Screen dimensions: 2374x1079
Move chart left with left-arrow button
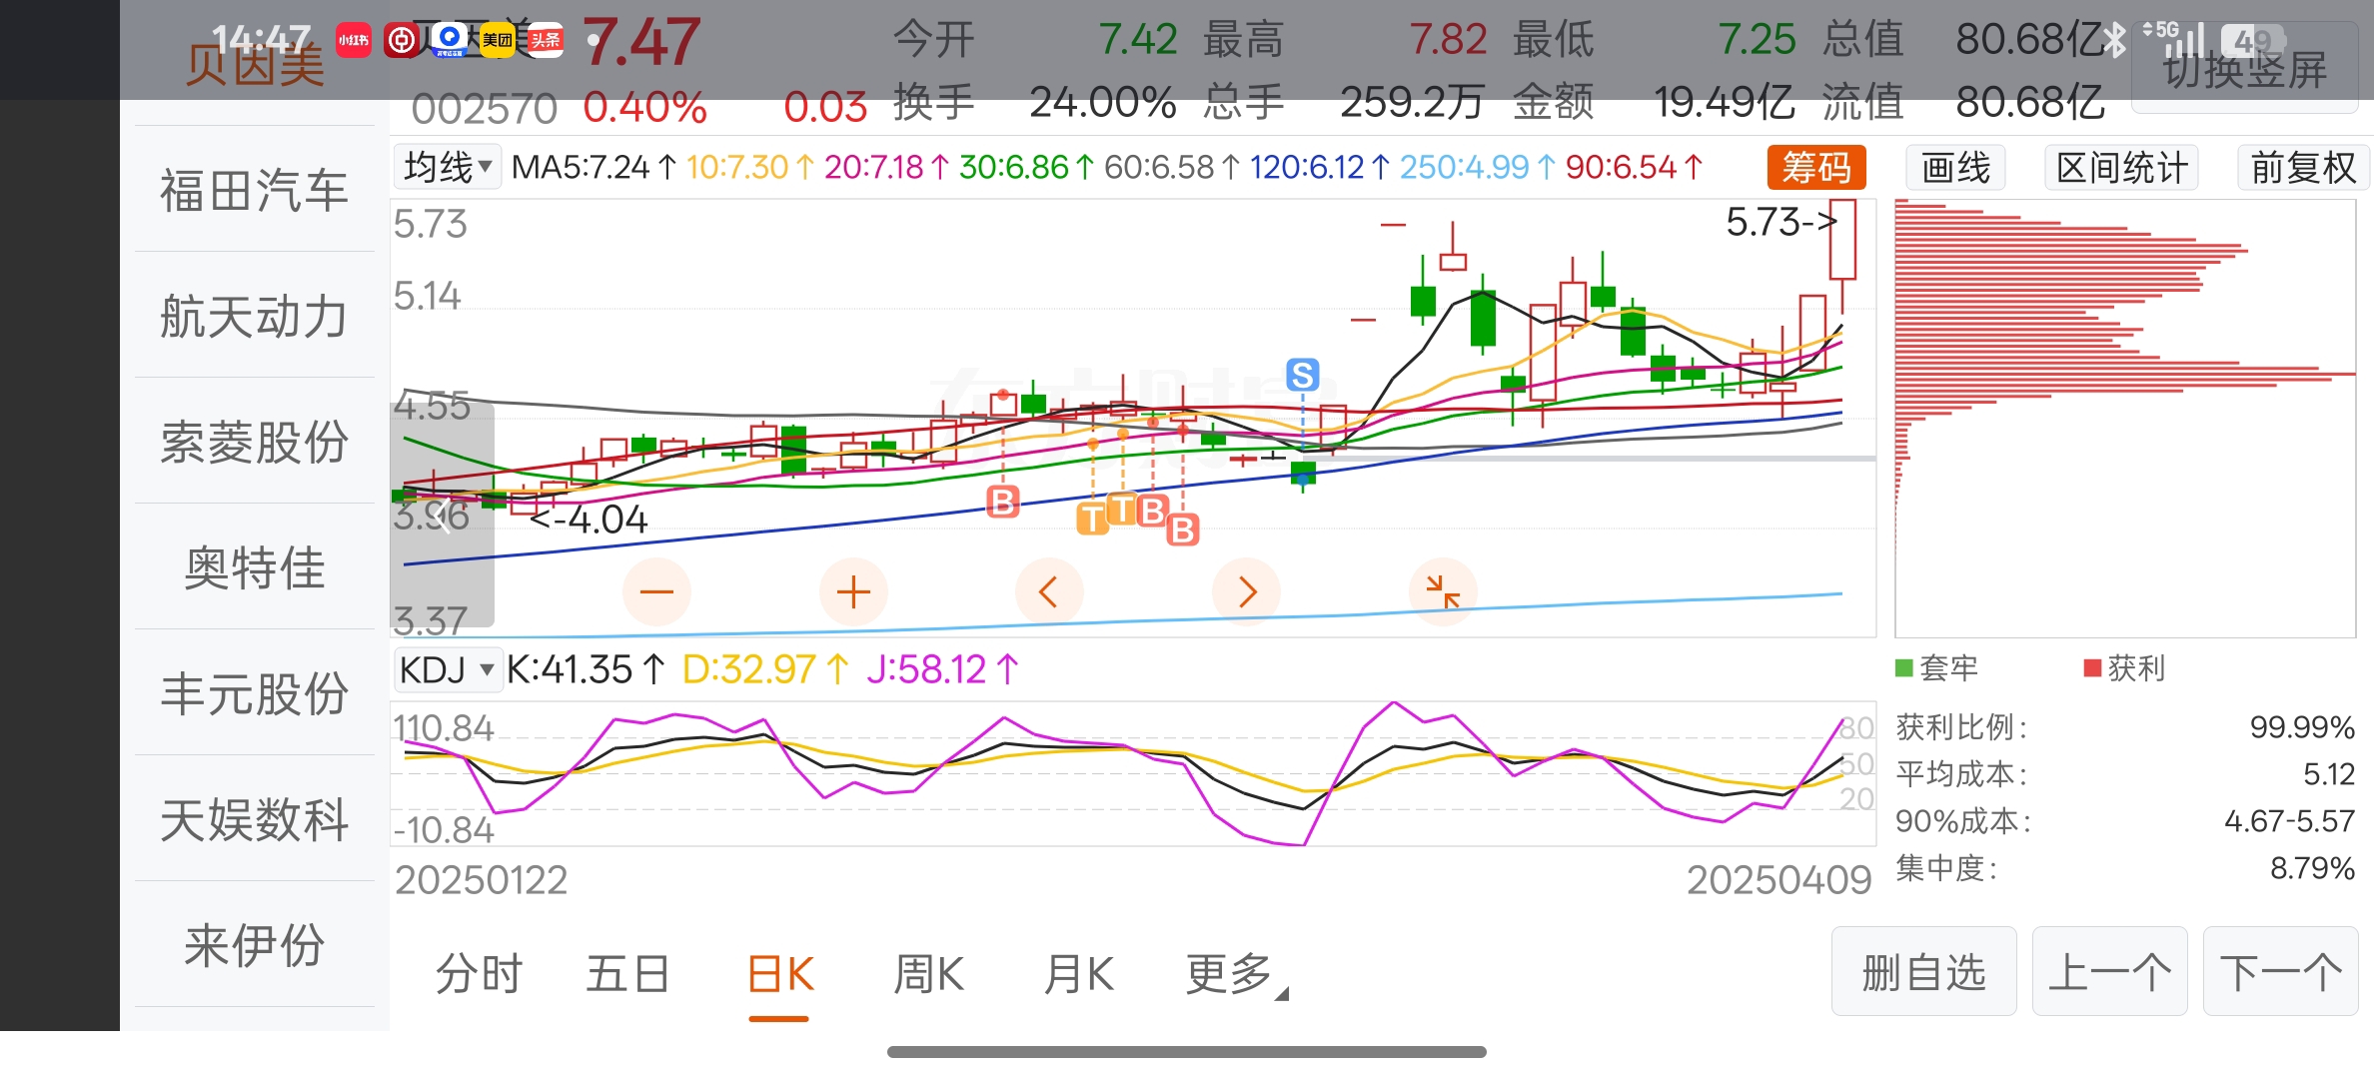(x=1049, y=592)
